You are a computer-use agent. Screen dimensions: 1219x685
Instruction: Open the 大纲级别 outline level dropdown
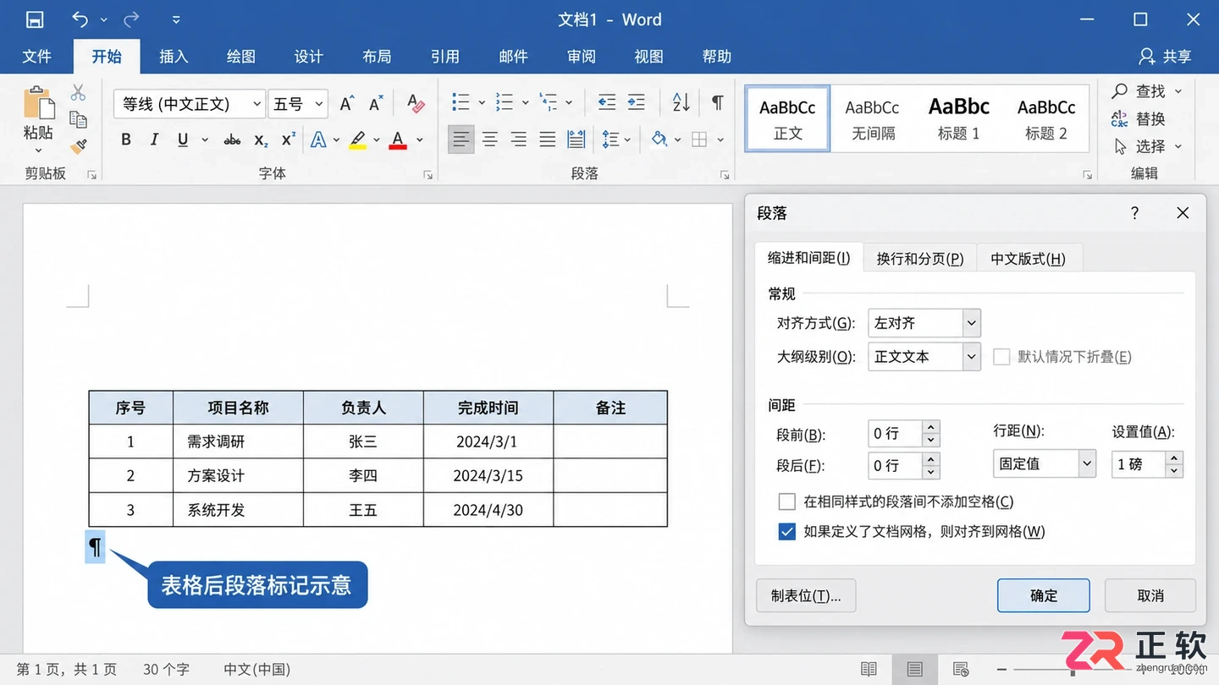pyautogui.click(x=972, y=357)
